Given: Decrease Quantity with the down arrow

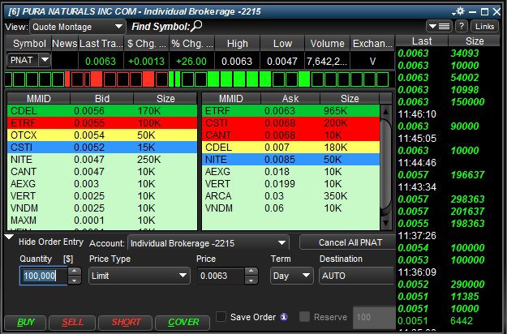Looking at the screenshot, I should point(75,280).
